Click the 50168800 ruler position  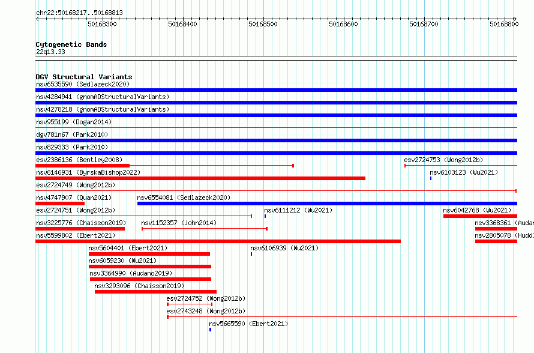pyautogui.click(x=504, y=24)
